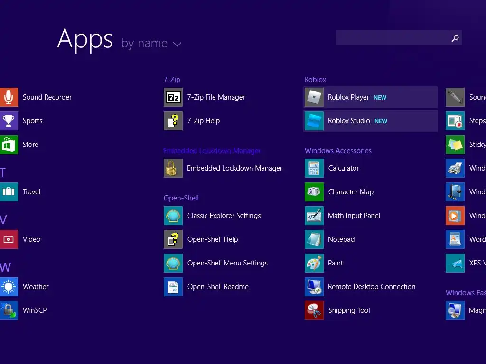Click the chevron next to 'by name'
This screenshot has width=486, height=364.
pyautogui.click(x=178, y=44)
